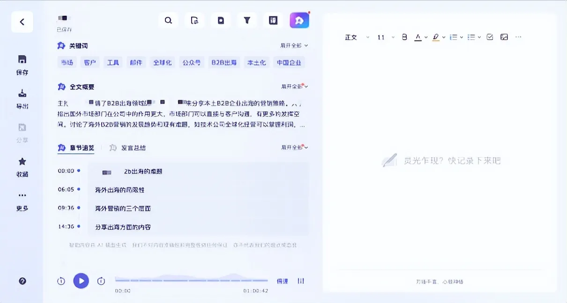Viewport: 567px width, 303px height.
Task: Insert a bulleted list in notes
Action: (471, 37)
